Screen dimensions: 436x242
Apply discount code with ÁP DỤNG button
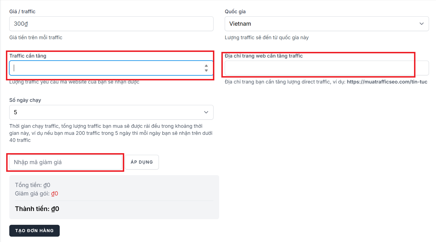point(142,162)
